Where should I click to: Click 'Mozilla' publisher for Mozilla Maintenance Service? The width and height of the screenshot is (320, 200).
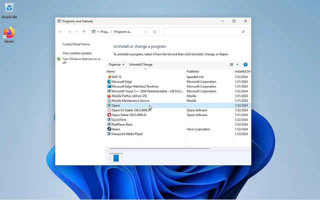point(191,101)
